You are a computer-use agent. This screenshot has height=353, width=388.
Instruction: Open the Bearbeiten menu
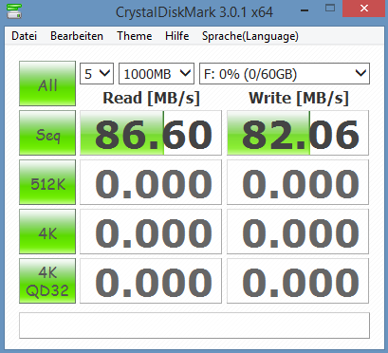coord(77,36)
